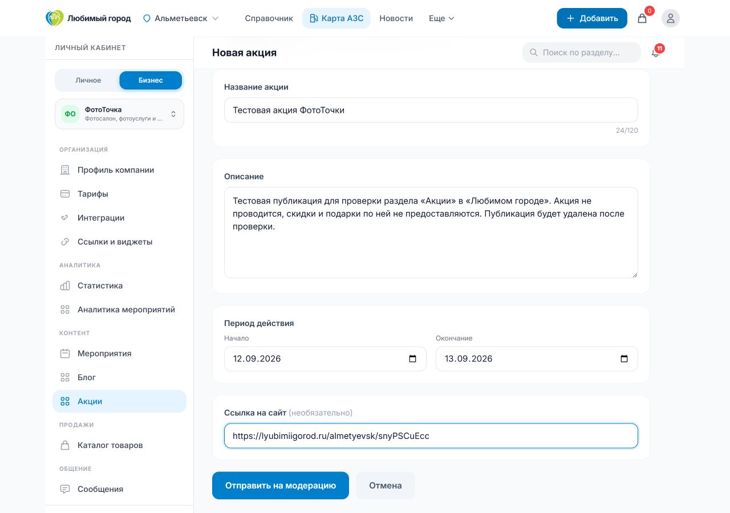Switch cabinet mode to Личное
The width and height of the screenshot is (730, 513).
88,80
